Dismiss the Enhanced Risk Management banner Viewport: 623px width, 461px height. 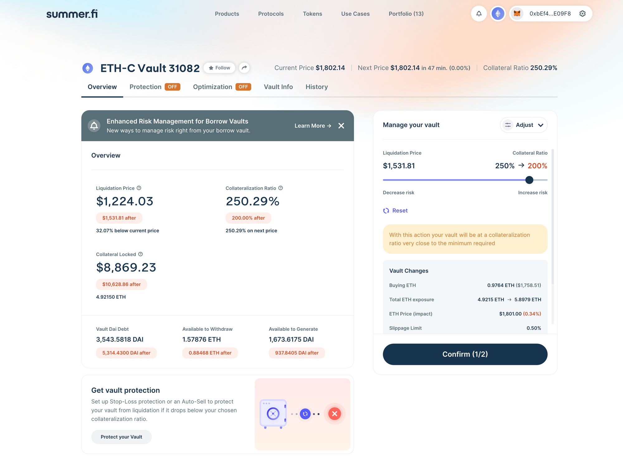[x=341, y=126]
